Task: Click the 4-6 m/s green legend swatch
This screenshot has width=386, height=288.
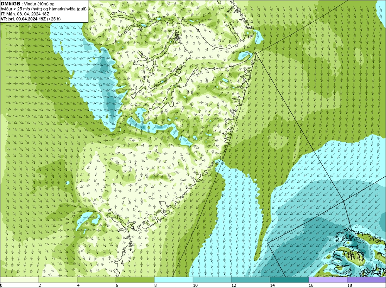Action: 96,280
